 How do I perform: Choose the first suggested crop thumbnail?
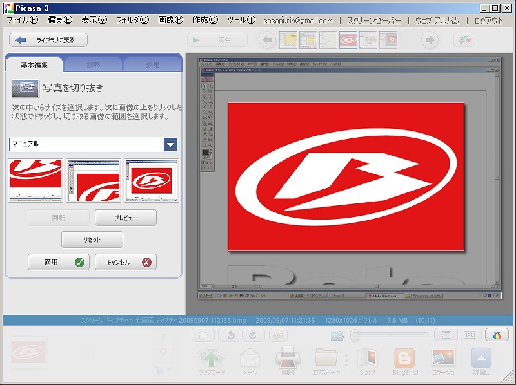35,180
